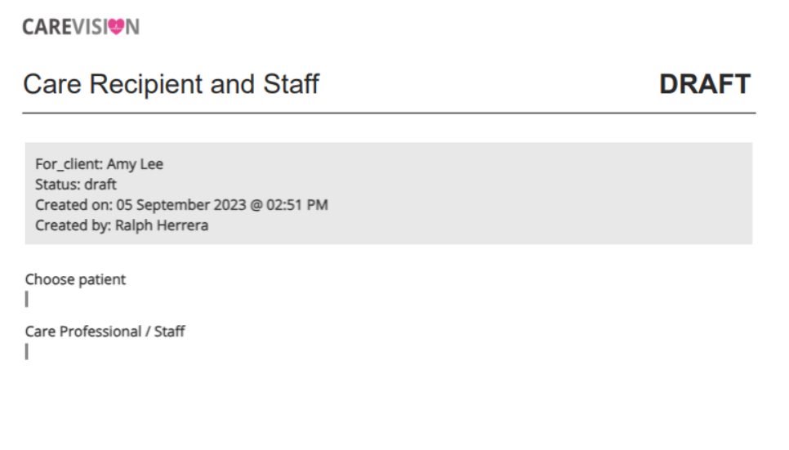Select the Created by label
Viewport: 789px width, 450px height.
[x=73, y=225]
